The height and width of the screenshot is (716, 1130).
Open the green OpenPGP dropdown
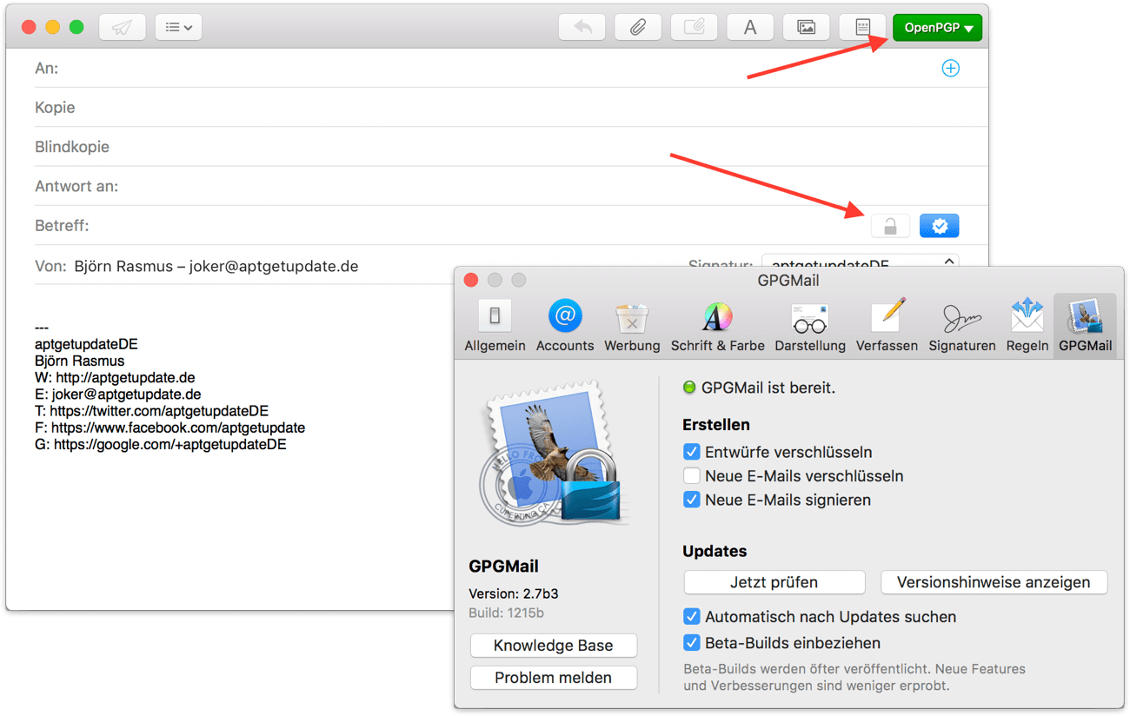pos(938,27)
